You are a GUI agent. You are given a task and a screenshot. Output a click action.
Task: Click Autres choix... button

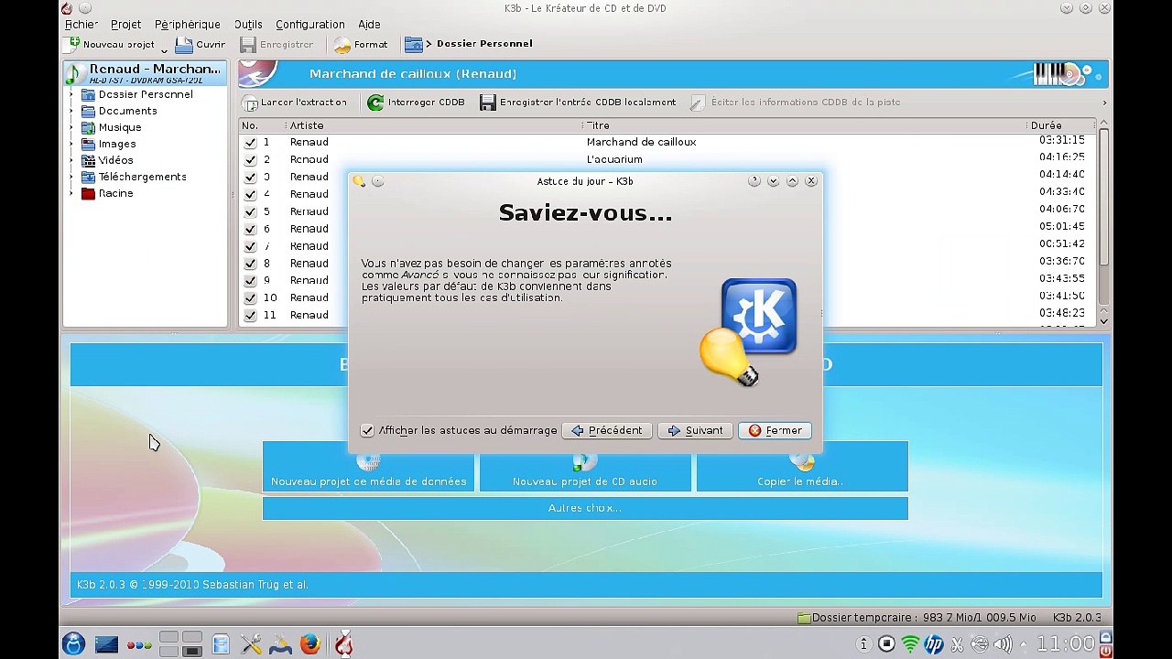pos(585,508)
